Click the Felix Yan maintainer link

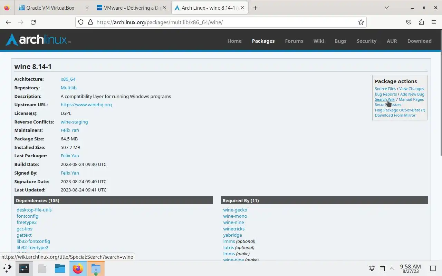pyautogui.click(x=70, y=130)
